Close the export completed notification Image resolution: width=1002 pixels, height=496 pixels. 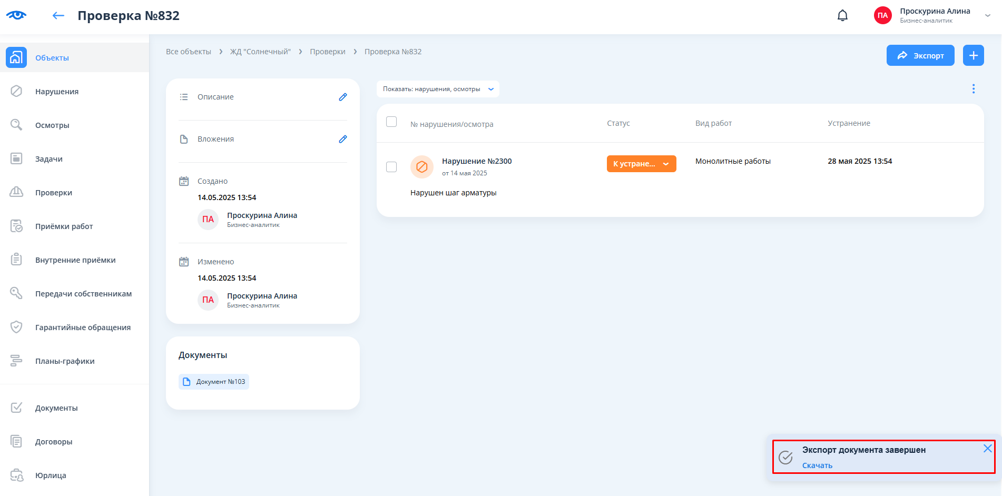click(987, 449)
